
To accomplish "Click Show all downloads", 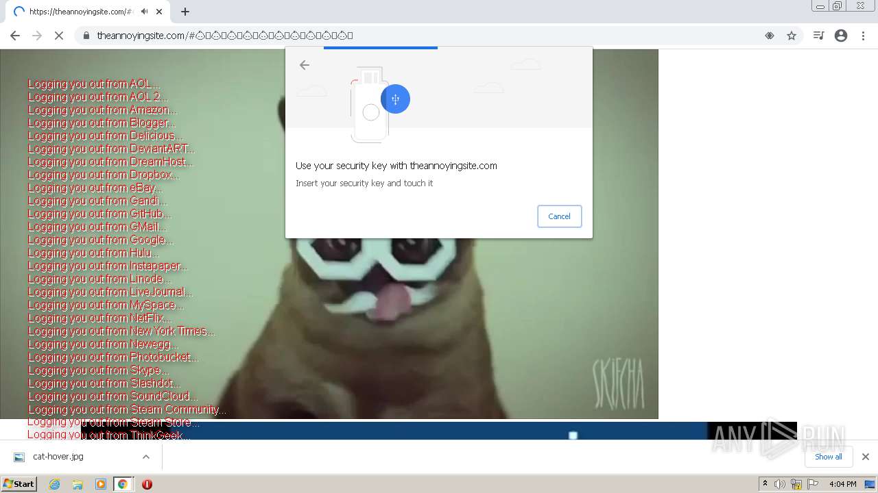I will (x=829, y=457).
